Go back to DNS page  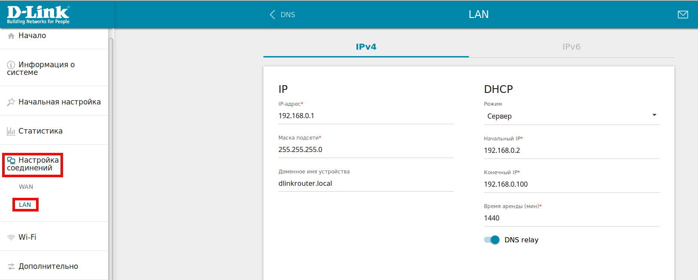282,15
